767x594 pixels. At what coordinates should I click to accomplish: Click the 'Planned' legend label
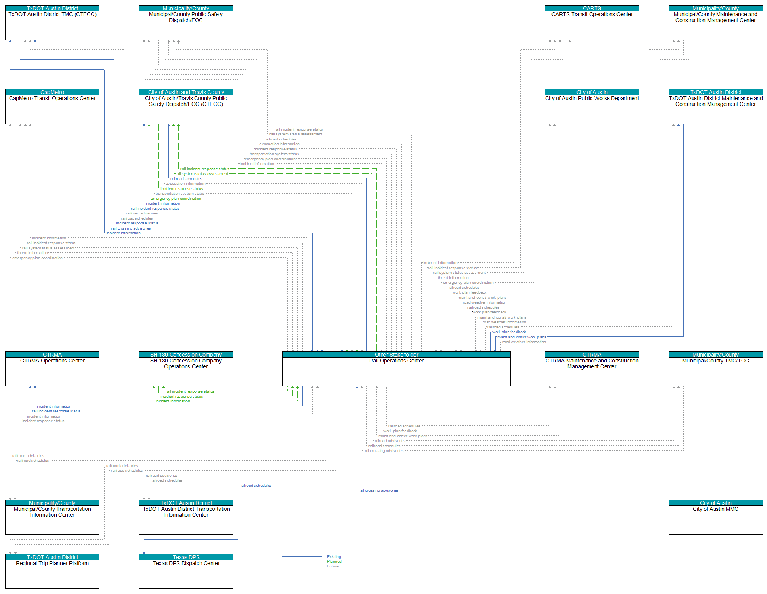pyautogui.click(x=334, y=562)
